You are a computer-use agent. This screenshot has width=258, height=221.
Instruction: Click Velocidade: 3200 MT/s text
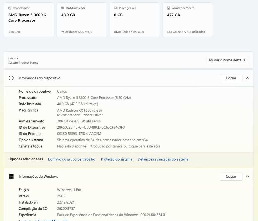click(x=77, y=32)
